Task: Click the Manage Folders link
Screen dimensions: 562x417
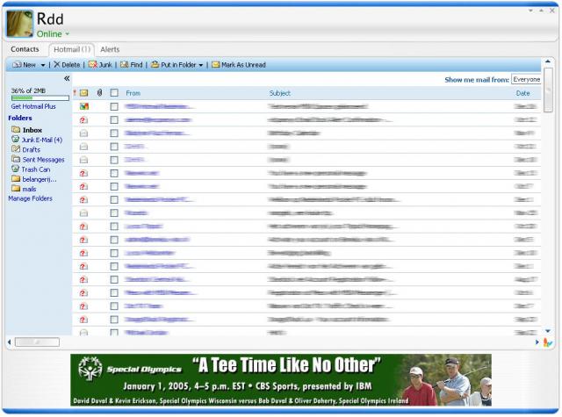Action: click(30, 198)
